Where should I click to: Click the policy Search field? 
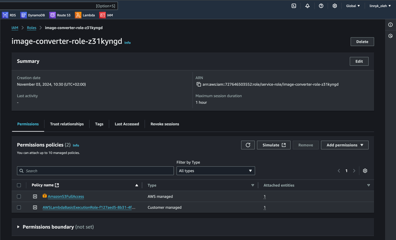[x=95, y=171]
